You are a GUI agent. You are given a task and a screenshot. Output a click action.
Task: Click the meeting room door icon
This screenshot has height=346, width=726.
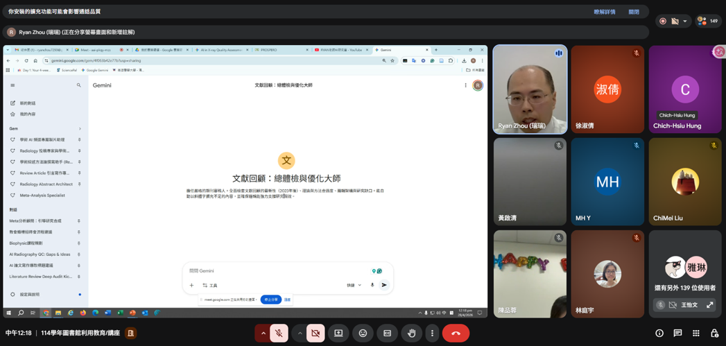(x=130, y=333)
